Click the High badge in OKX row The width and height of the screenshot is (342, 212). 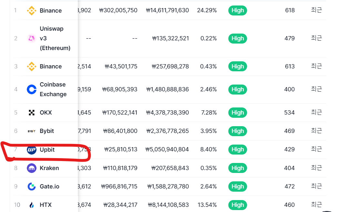(x=237, y=113)
